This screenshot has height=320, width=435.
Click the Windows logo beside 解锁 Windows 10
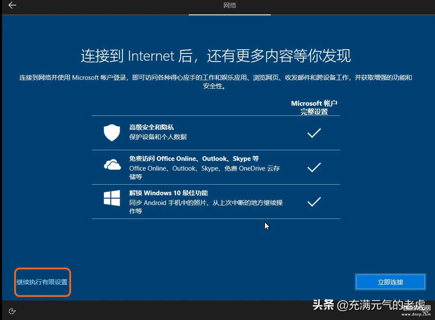pos(112,198)
